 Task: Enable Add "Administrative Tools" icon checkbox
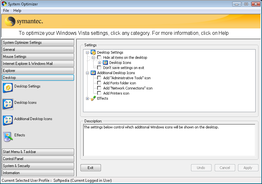tap(99, 78)
